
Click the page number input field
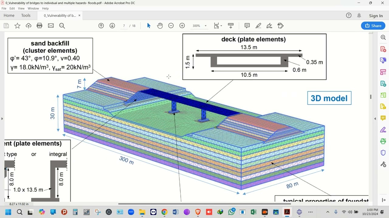pyautogui.click(x=124, y=26)
